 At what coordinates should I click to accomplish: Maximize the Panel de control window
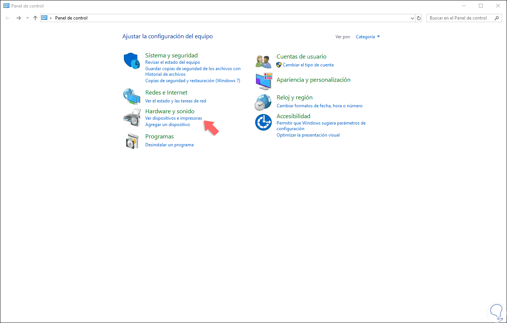tap(481, 6)
